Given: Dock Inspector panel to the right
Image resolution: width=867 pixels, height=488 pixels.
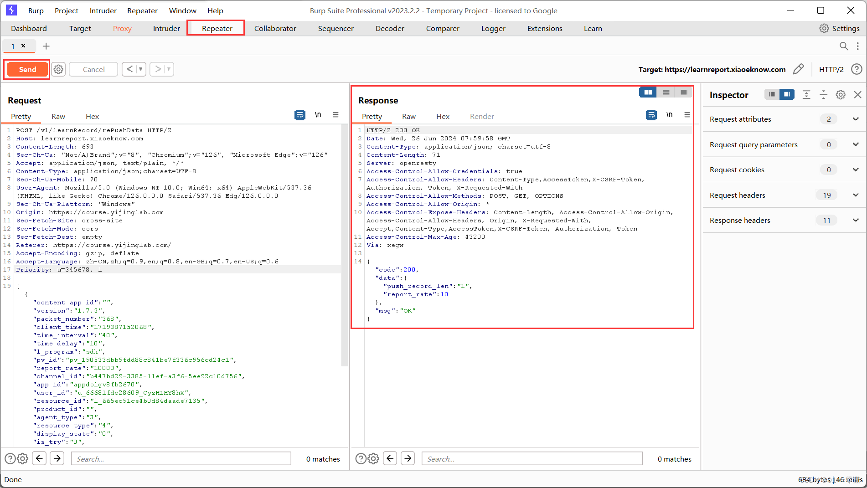Looking at the screenshot, I should pos(787,94).
